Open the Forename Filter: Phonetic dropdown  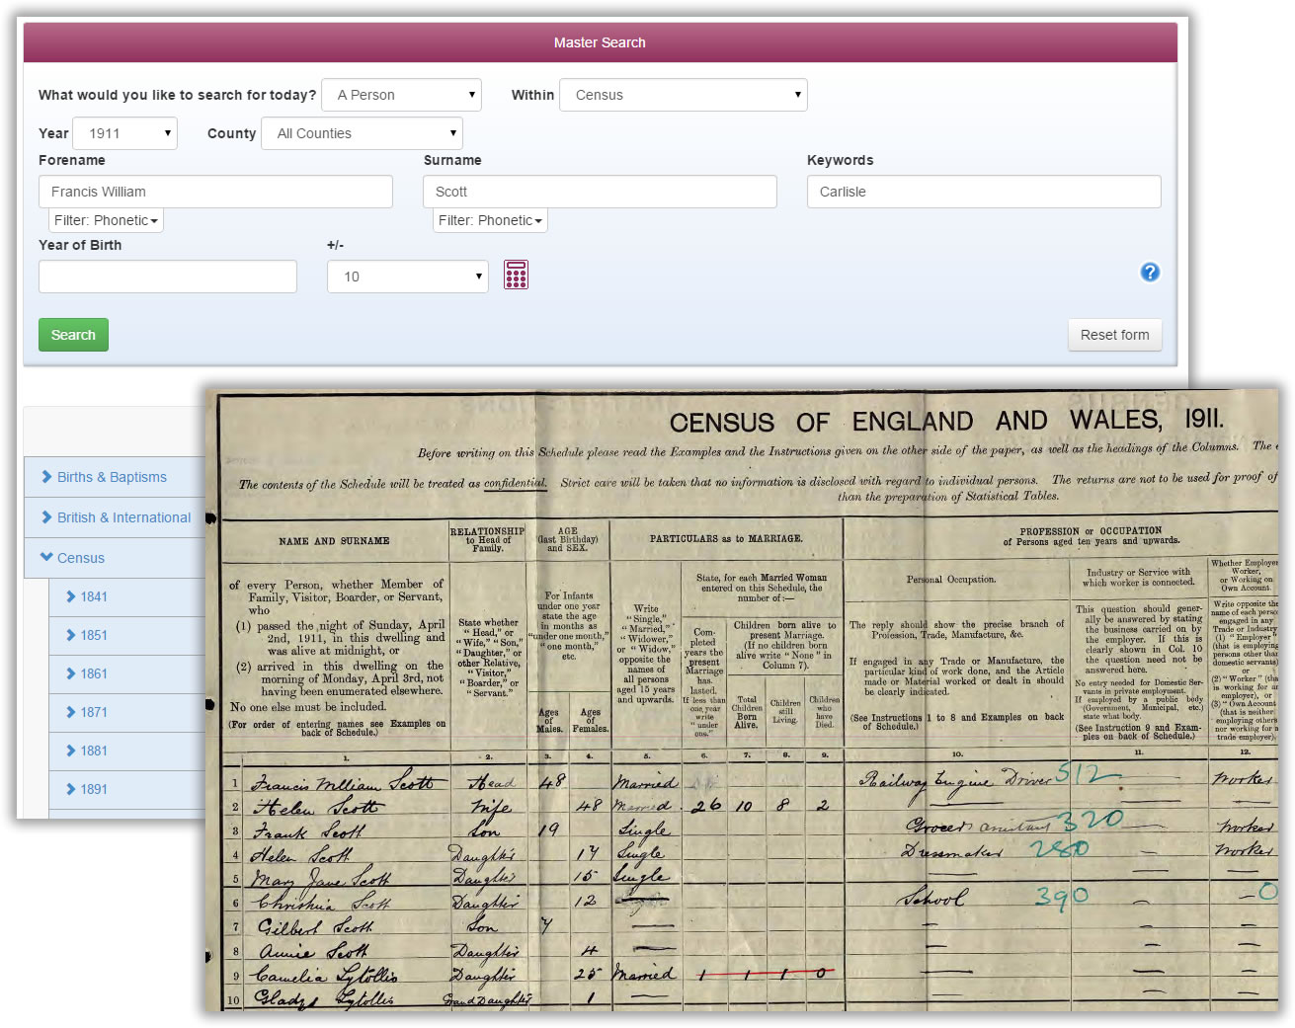click(x=106, y=220)
